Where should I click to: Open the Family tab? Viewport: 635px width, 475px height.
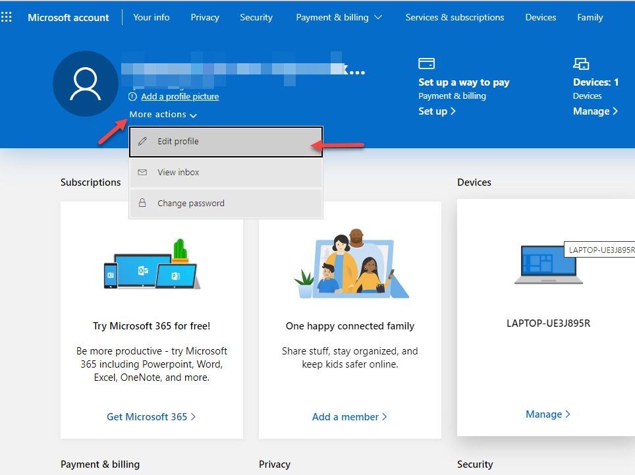tap(590, 17)
